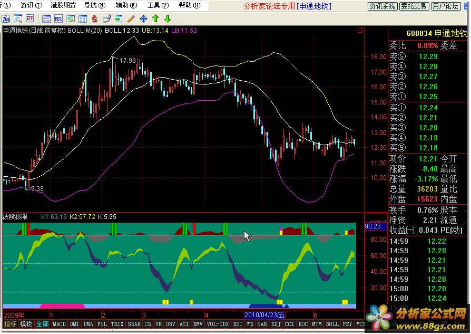Select the CR indicator tab
The image size is (471, 334).
tap(148, 324)
